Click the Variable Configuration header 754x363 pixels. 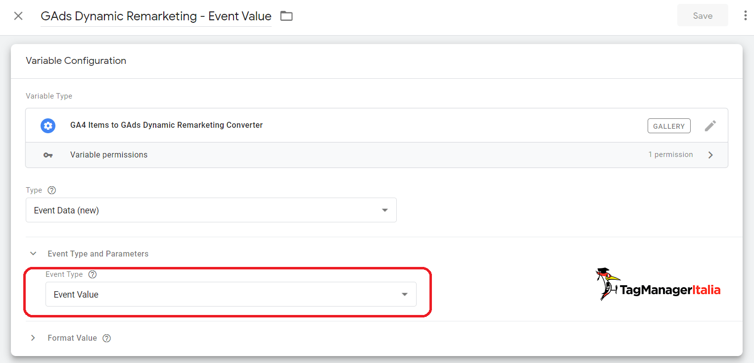coord(76,60)
